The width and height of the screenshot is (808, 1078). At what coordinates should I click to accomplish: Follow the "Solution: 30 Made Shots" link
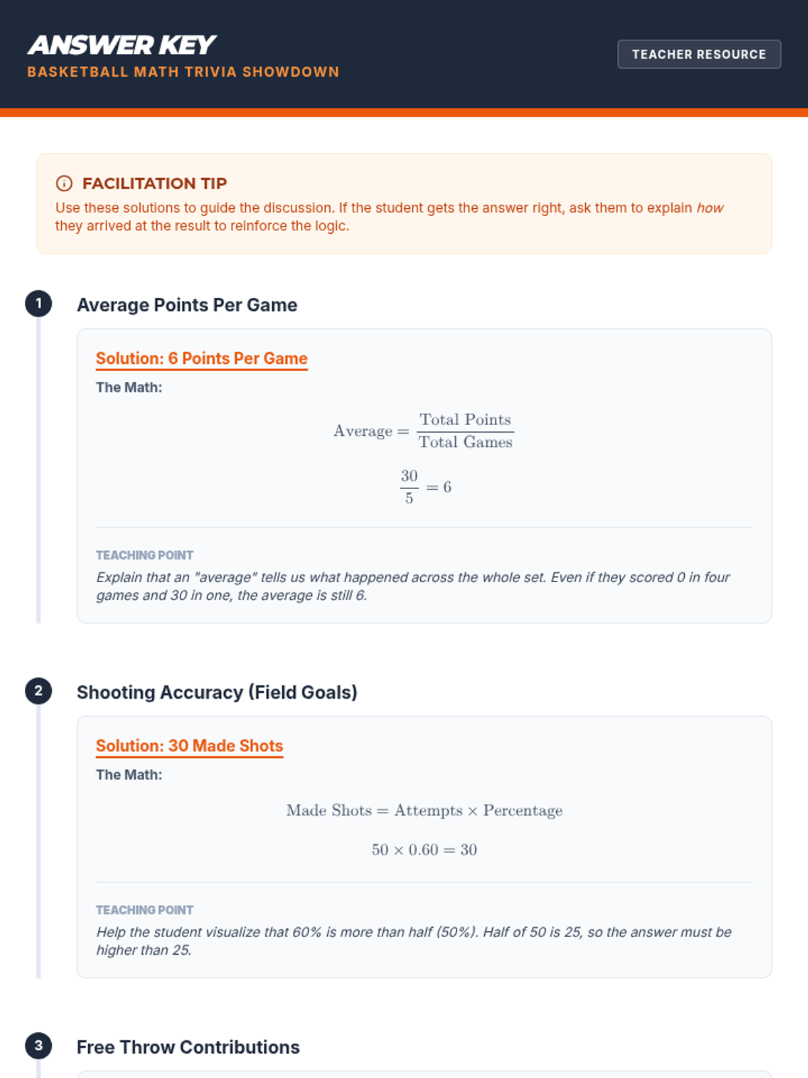(189, 746)
